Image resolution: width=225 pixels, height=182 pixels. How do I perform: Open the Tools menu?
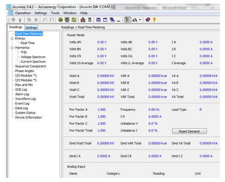(55, 13)
